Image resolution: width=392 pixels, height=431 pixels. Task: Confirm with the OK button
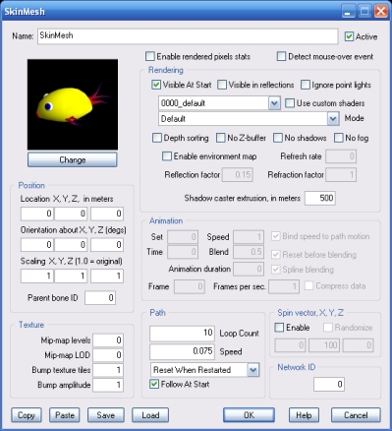click(249, 415)
